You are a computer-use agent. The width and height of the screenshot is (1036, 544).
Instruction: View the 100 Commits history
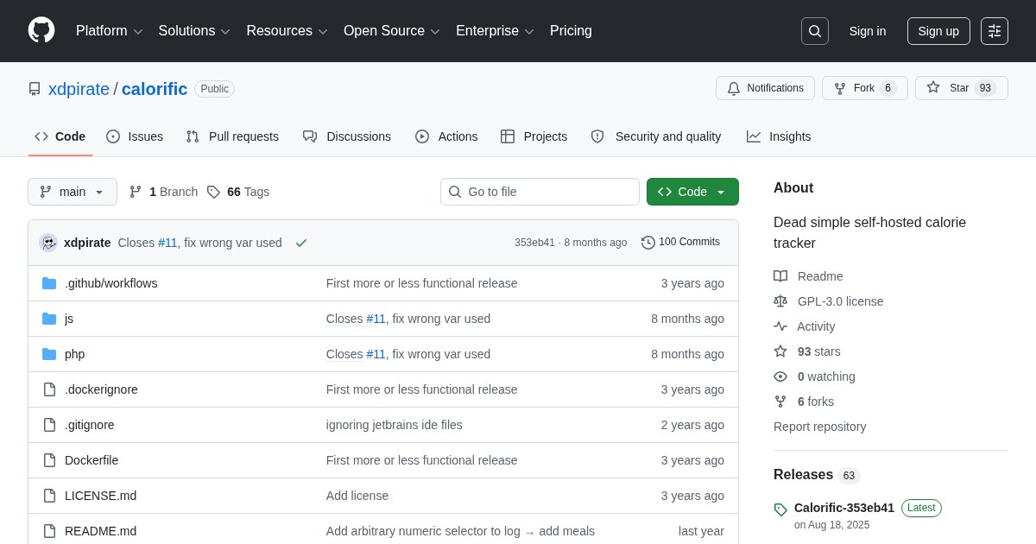680,243
